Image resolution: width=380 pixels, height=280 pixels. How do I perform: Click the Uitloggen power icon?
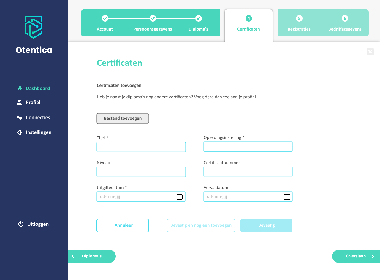pos(21,224)
